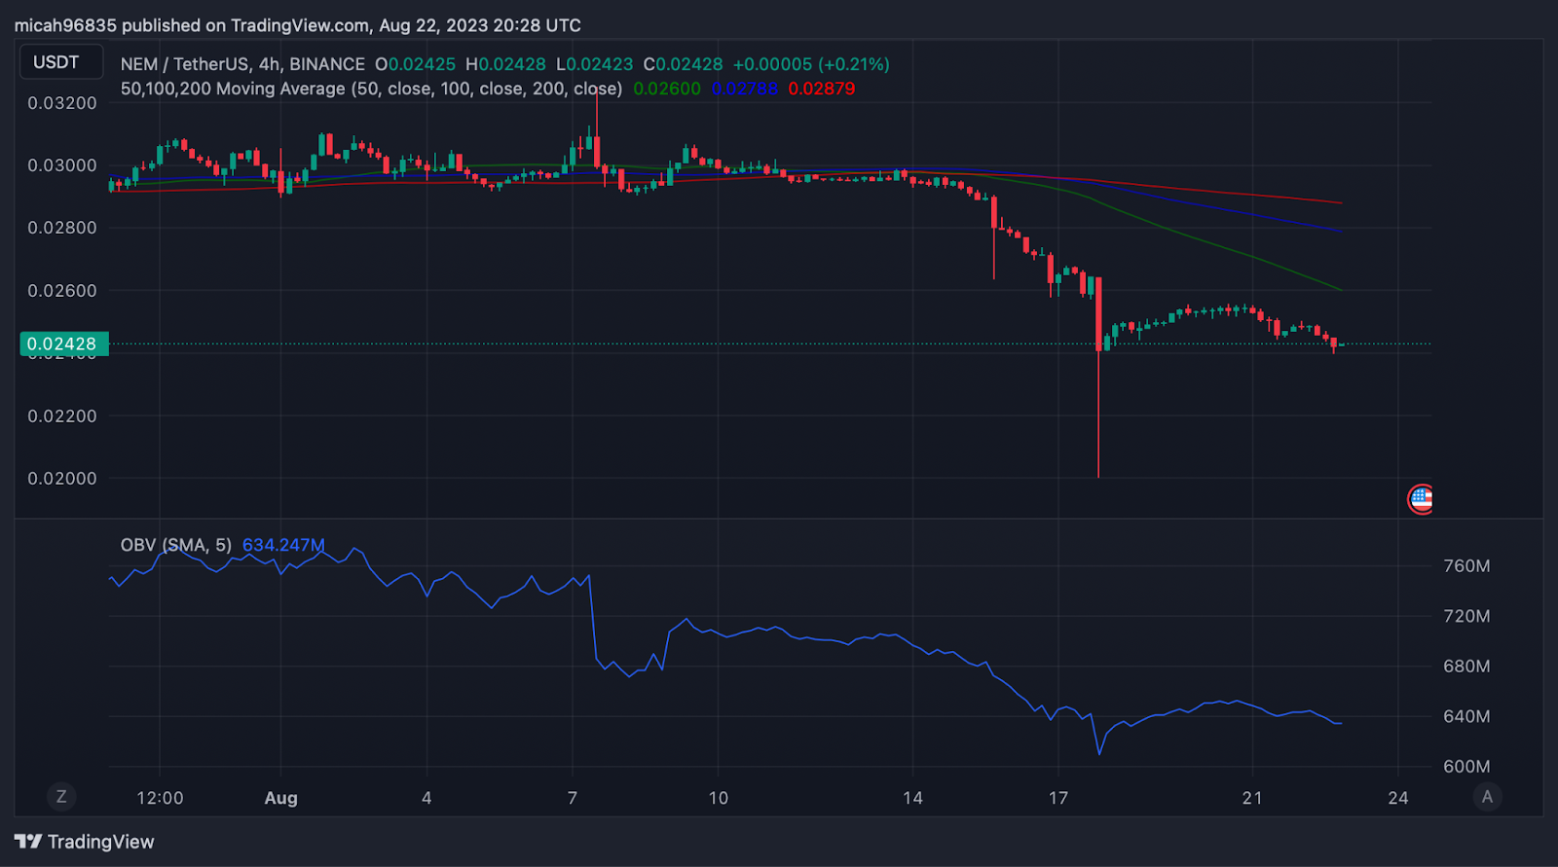1558x867 pixels.
Task: Click the Z timezone button
Action: (x=61, y=797)
